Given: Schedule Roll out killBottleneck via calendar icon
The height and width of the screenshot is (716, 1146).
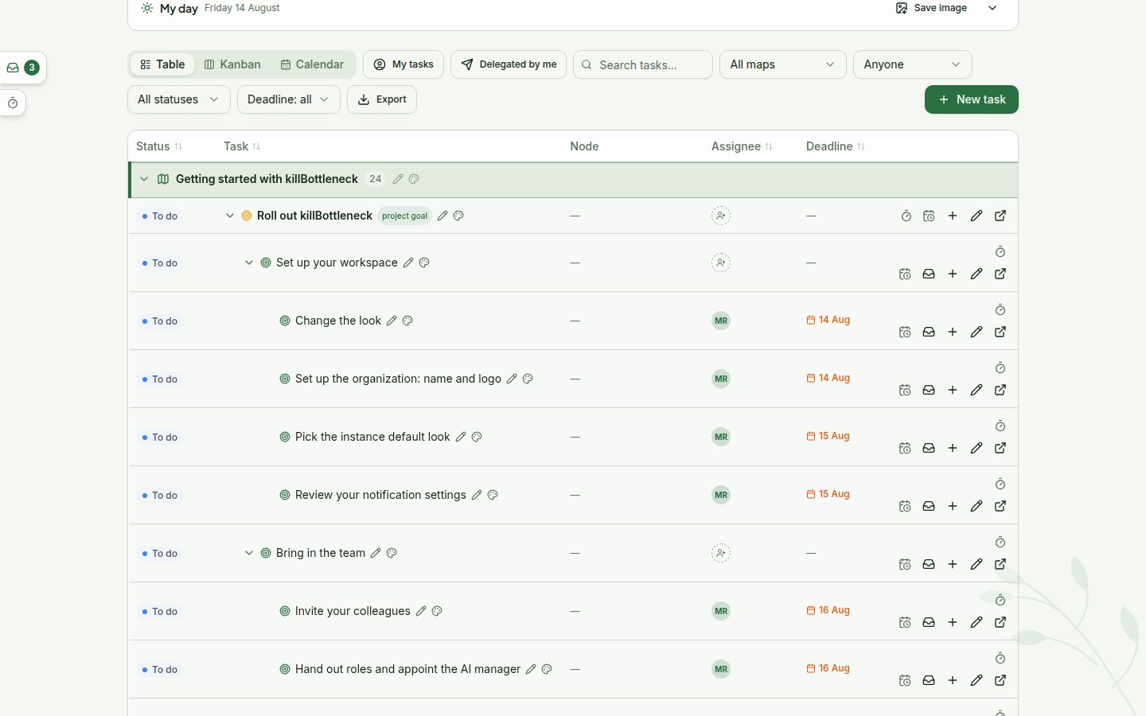Looking at the screenshot, I should click(x=929, y=216).
